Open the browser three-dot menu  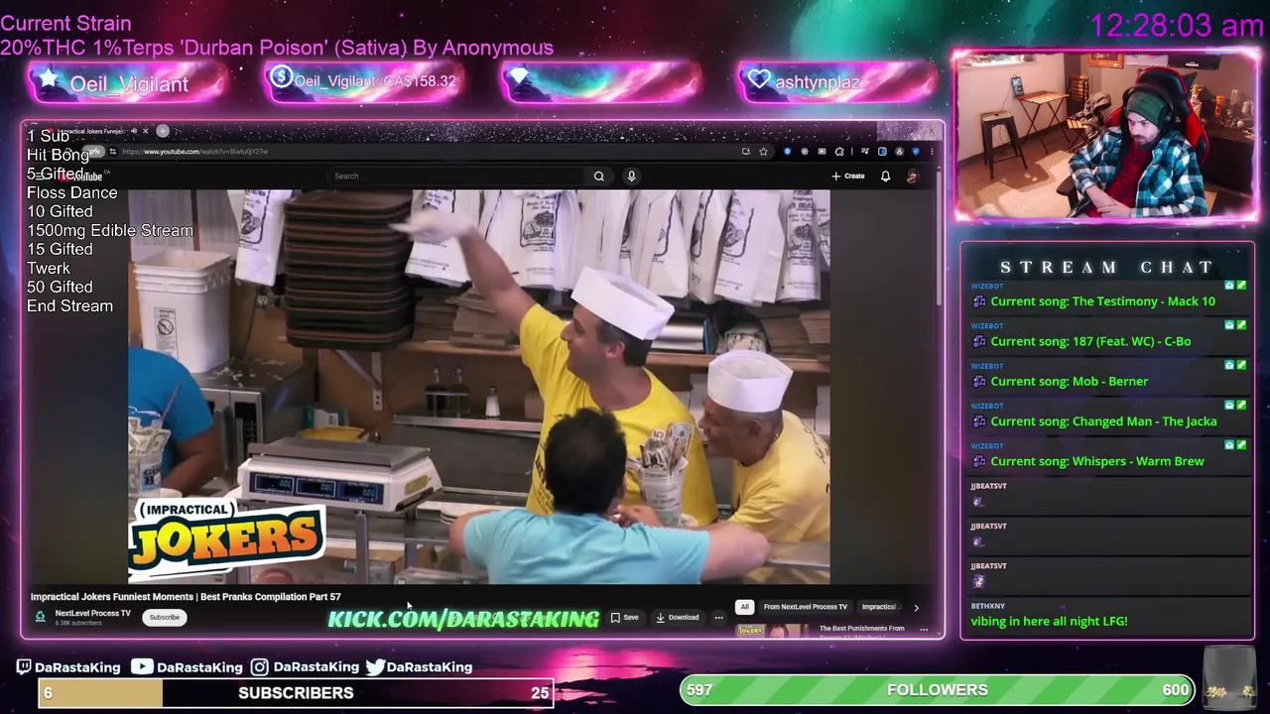pyautogui.click(x=932, y=152)
